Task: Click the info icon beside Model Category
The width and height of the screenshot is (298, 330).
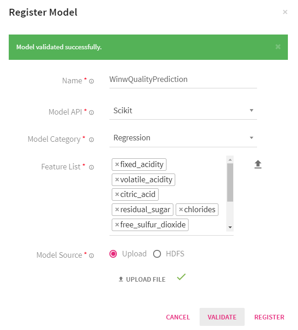Action: tap(92, 139)
